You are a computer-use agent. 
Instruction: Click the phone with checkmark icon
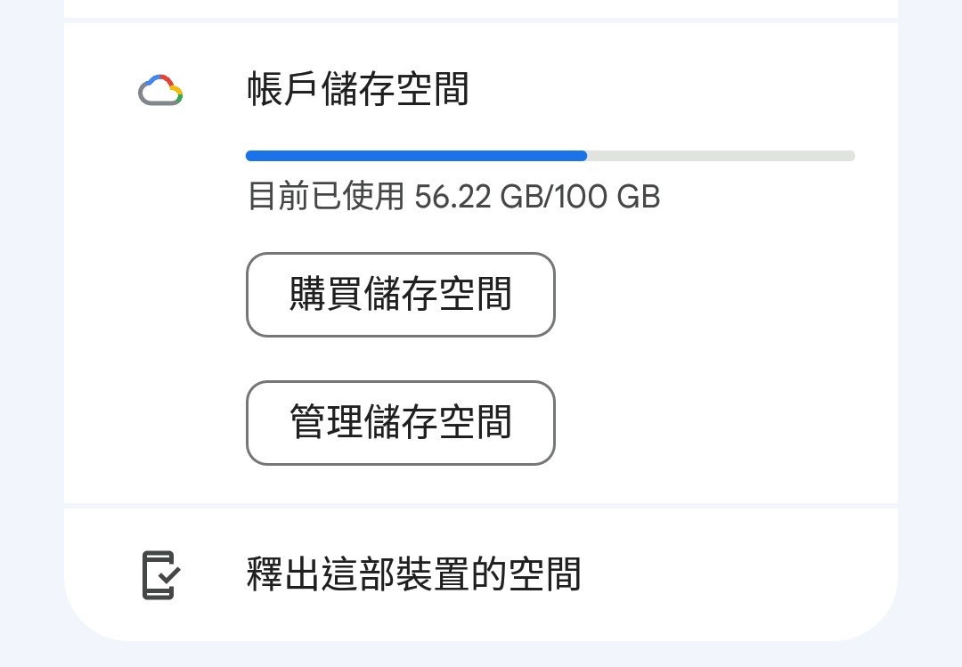click(x=161, y=575)
